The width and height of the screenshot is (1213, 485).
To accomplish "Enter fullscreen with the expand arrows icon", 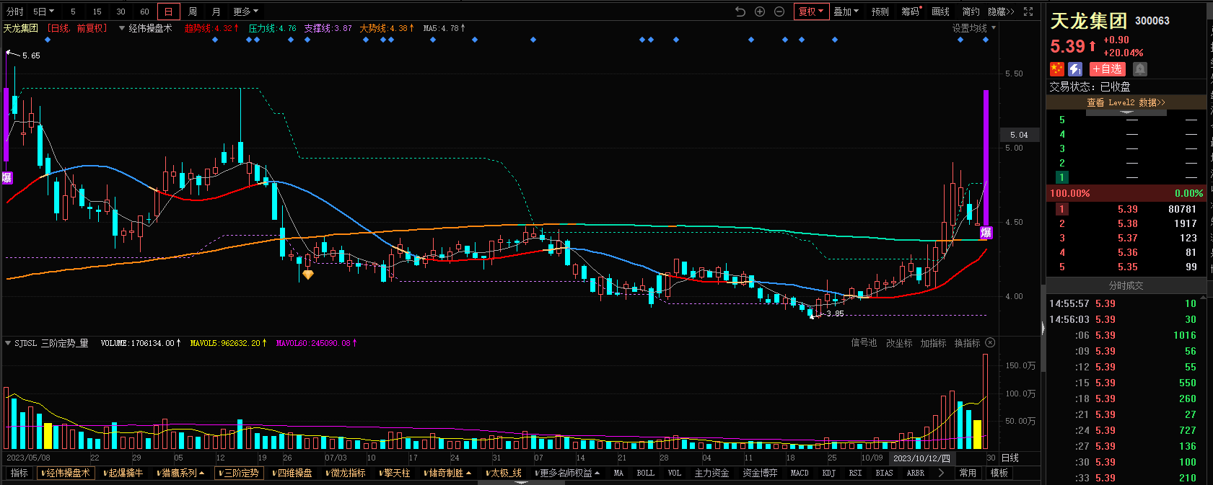I will coord(1028,12).
